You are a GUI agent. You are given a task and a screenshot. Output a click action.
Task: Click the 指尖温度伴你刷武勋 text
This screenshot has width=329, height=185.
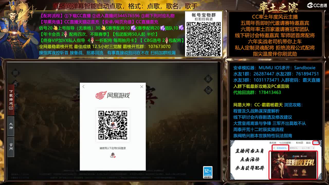tap(275, 54)
